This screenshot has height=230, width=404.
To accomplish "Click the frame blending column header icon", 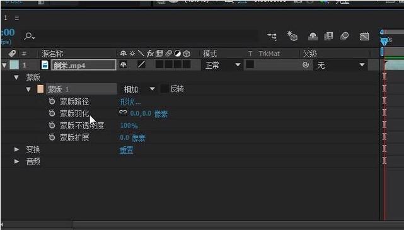I will [159, 54].
